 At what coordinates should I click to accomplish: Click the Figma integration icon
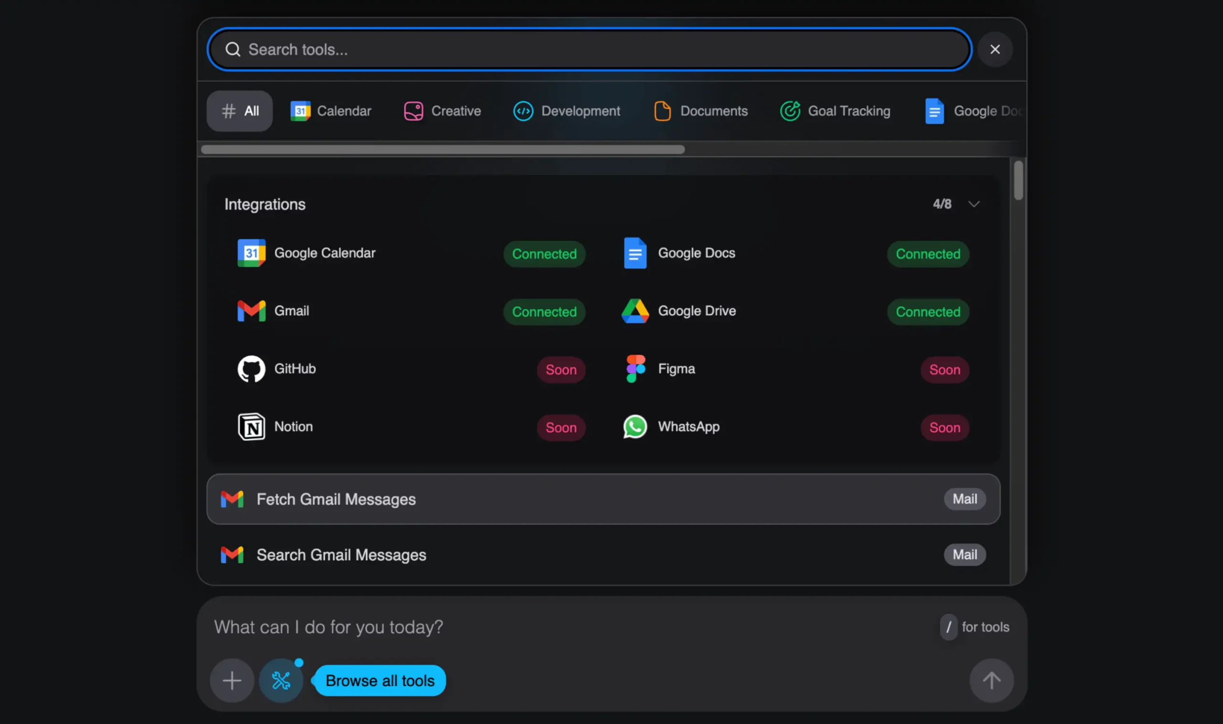635,368
